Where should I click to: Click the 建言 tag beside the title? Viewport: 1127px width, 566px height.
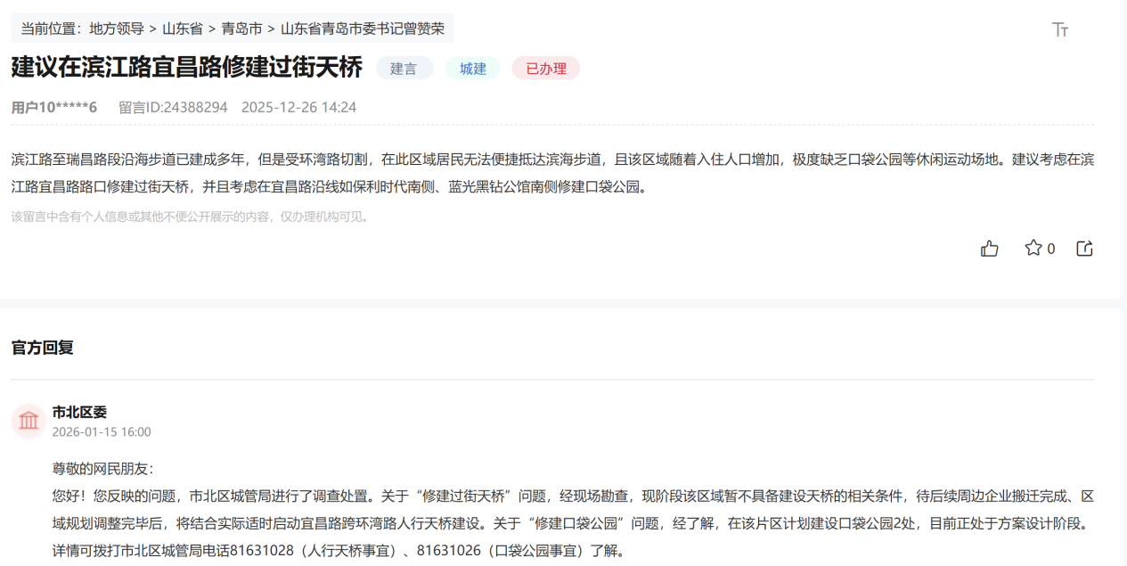coord(404,68)
